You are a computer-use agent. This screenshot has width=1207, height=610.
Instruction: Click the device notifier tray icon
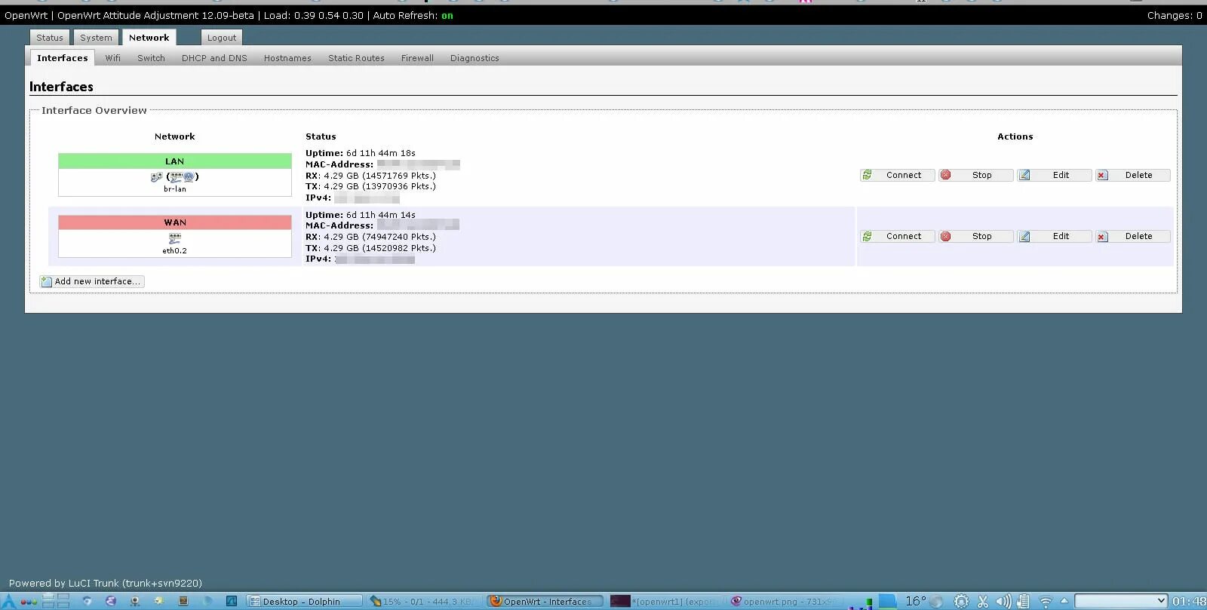(1024, 601)
